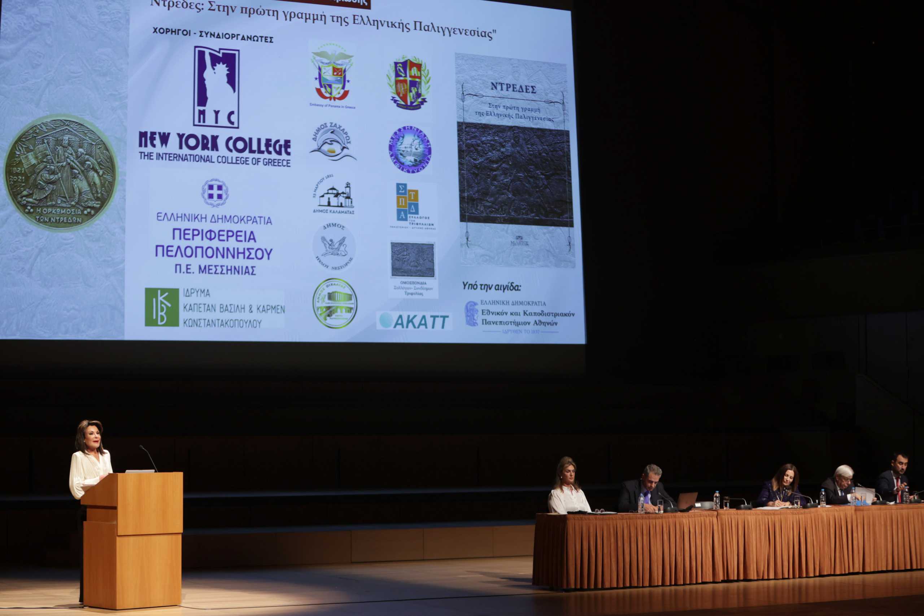Click the AKATT logo

pyautogui.click(x=414, y=321)
